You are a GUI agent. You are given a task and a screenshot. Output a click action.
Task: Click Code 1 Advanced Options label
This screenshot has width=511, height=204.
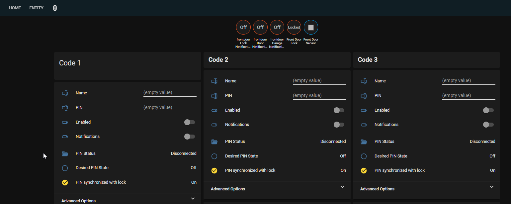pos(78,201)
